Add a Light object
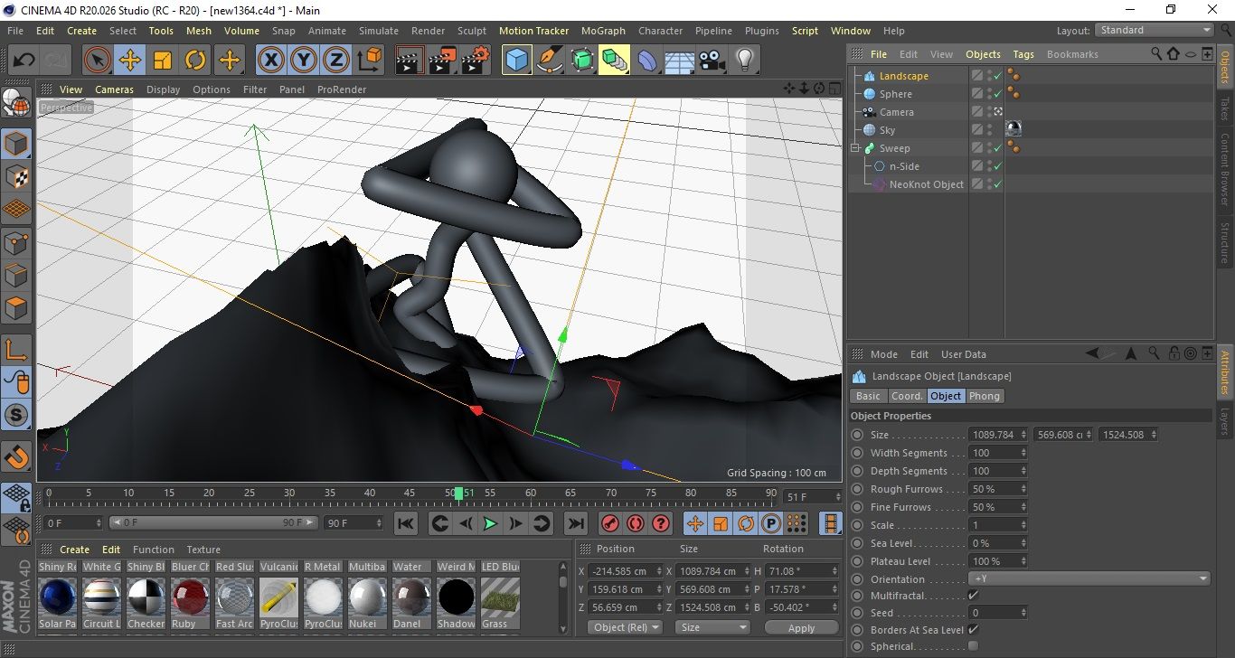The height and width of the screenshot is (658, 1235). point(744,61)
